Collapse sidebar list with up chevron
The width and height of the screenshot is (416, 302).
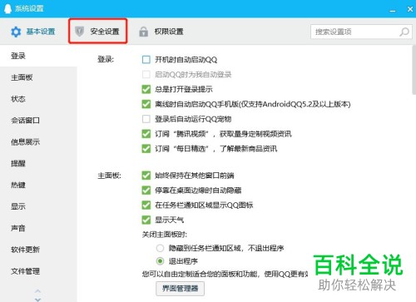(x=38, y=291)
